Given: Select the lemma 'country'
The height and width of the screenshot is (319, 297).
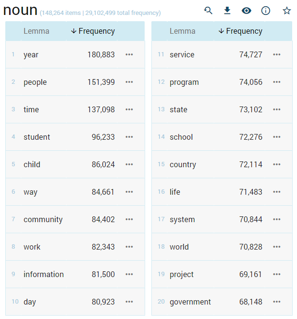Looking at the screenshot, I should (x=183, y=165).
